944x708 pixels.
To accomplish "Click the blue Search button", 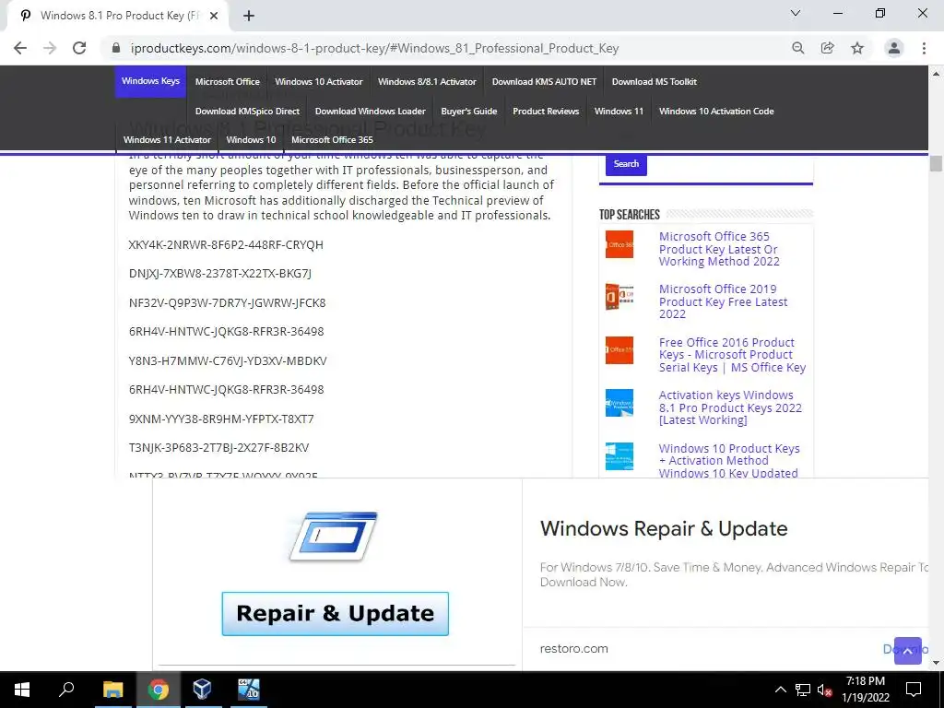I will pyautogui.click(x=626, y=164).
